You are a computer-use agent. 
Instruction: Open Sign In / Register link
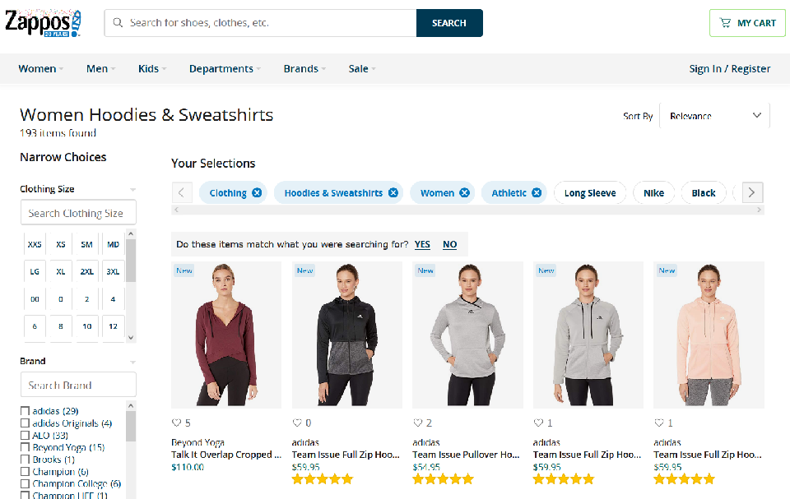[x=729, y=69]
